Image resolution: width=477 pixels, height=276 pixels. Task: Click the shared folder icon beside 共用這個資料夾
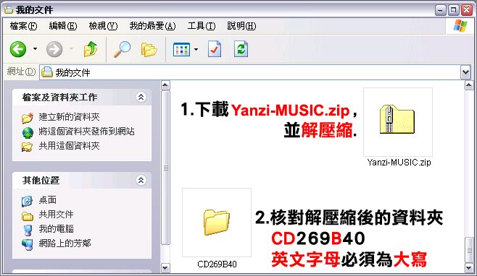click(x=27, y=147)
